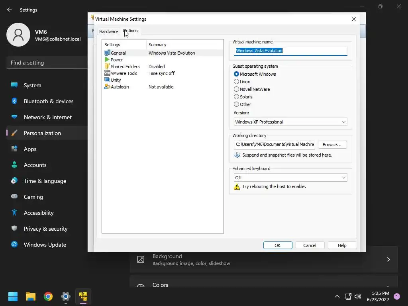This screenshot has height=306, width=408.
Task: Show hidden tray icons chevron
Action: (337, 296)
